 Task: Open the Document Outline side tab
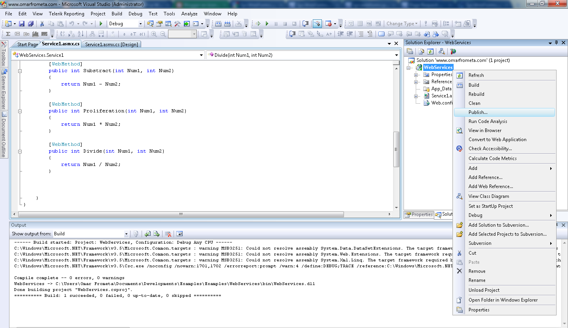[4, 134]
